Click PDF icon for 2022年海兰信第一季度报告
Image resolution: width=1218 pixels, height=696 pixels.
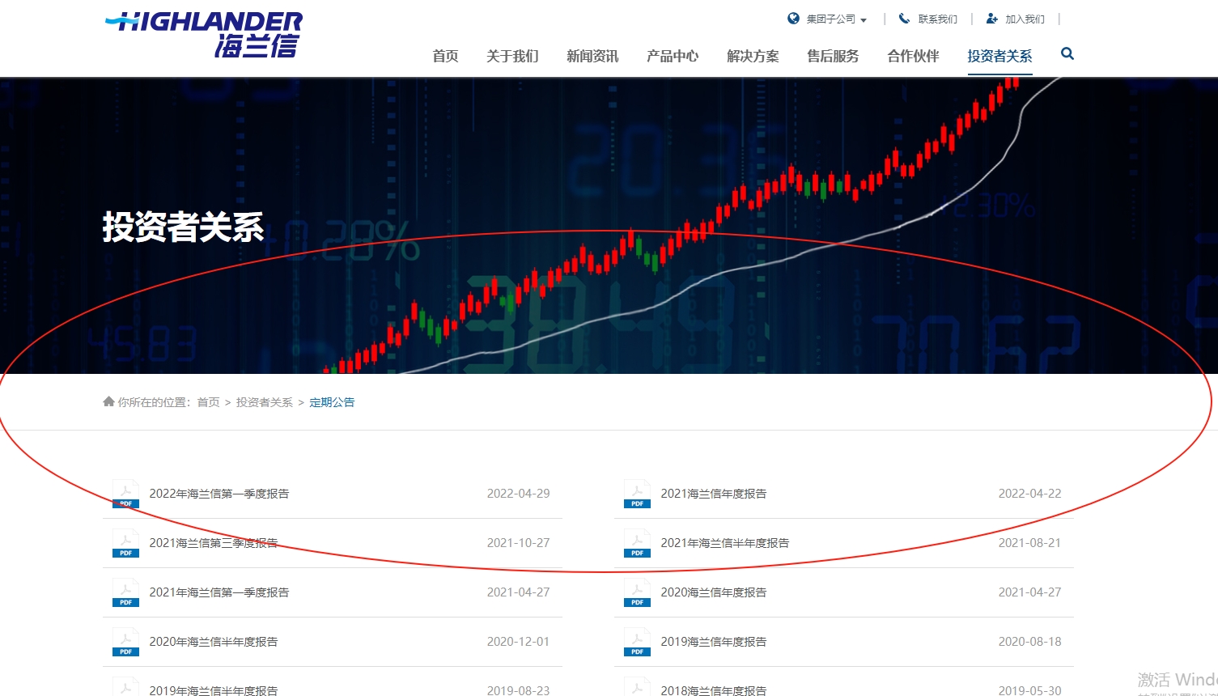pos(125,494)
